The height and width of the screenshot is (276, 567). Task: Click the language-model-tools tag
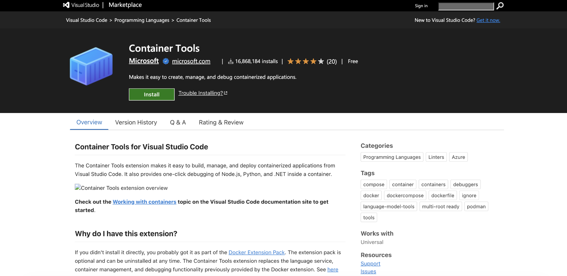tap(389, 207)
